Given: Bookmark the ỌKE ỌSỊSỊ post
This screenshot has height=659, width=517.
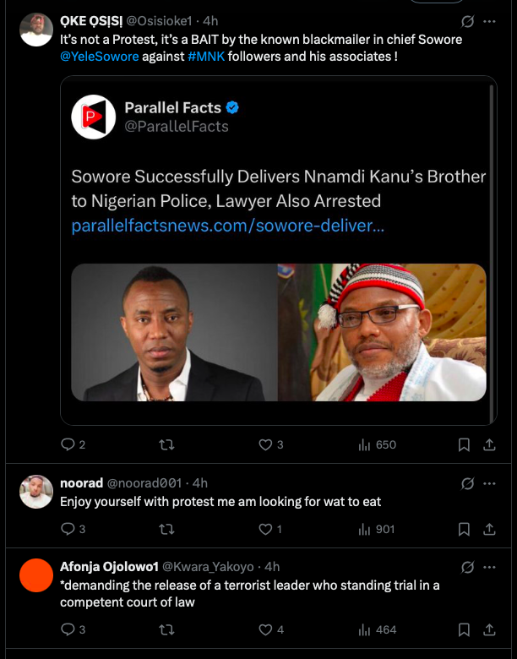Looking at the screenshot, I should point(464,444).
